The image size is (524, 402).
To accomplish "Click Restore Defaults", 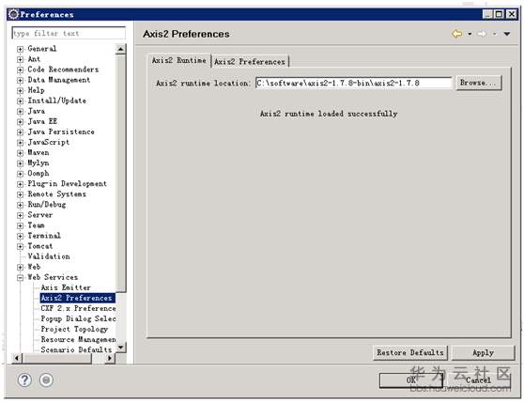I will (410, 352).
